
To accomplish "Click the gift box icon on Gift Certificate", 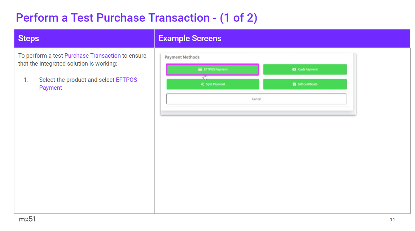I will [x=294, y=84].
